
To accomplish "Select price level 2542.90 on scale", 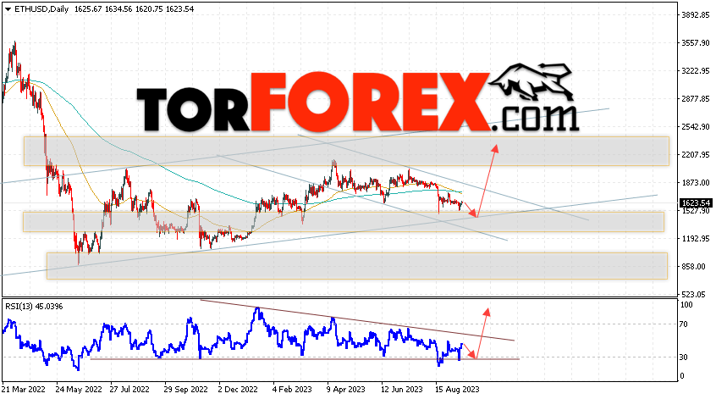I will [x=696, y=126].
